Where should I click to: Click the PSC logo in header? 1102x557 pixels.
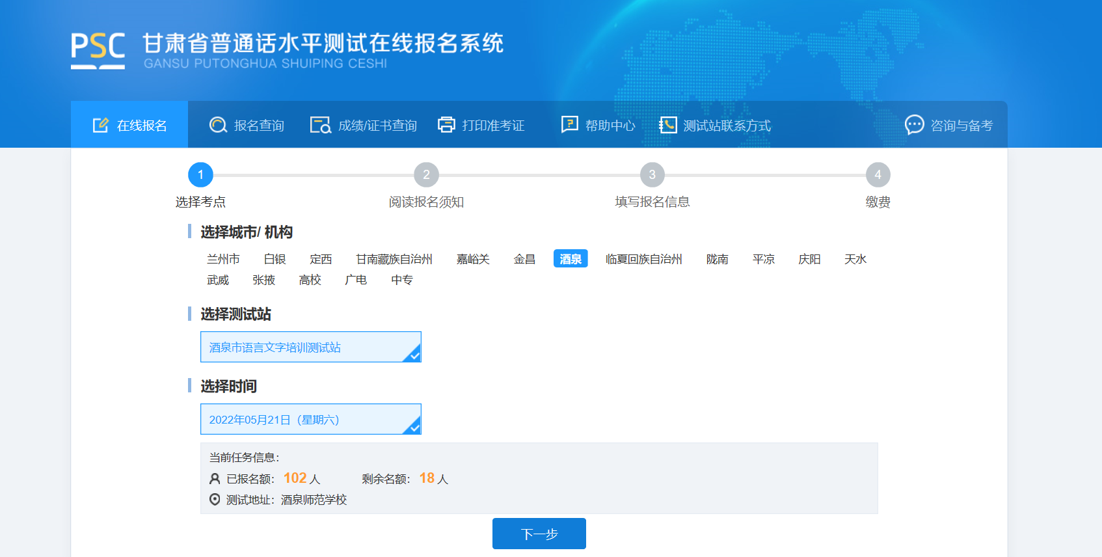(98, 49)
